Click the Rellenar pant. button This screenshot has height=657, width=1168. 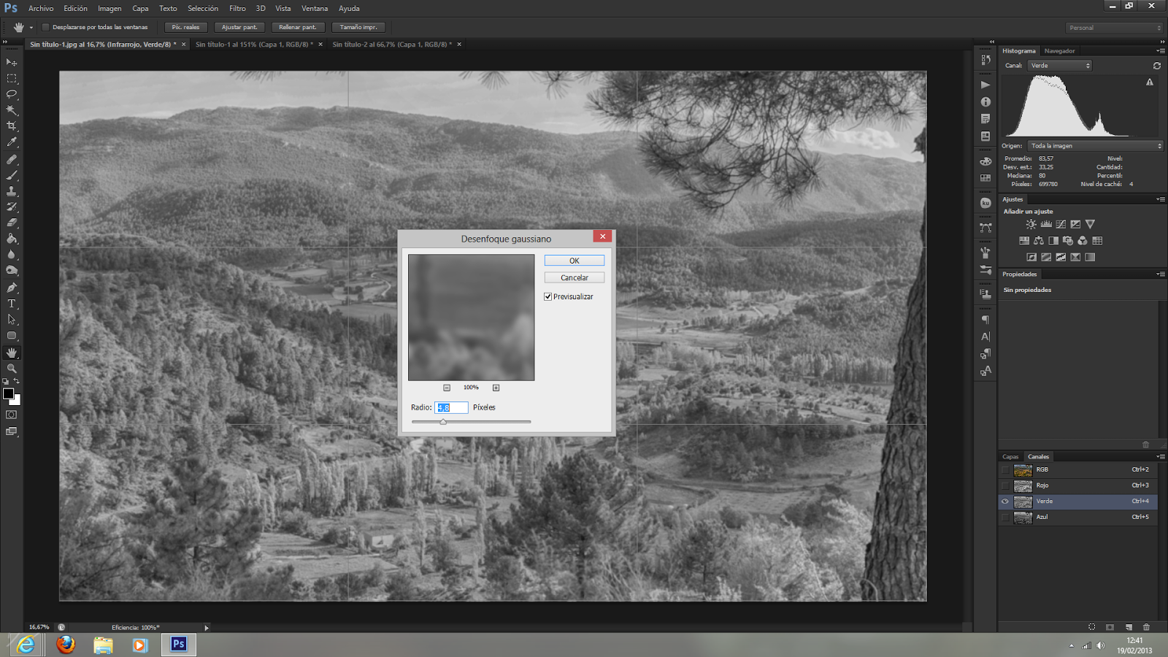tap(298, 27)
